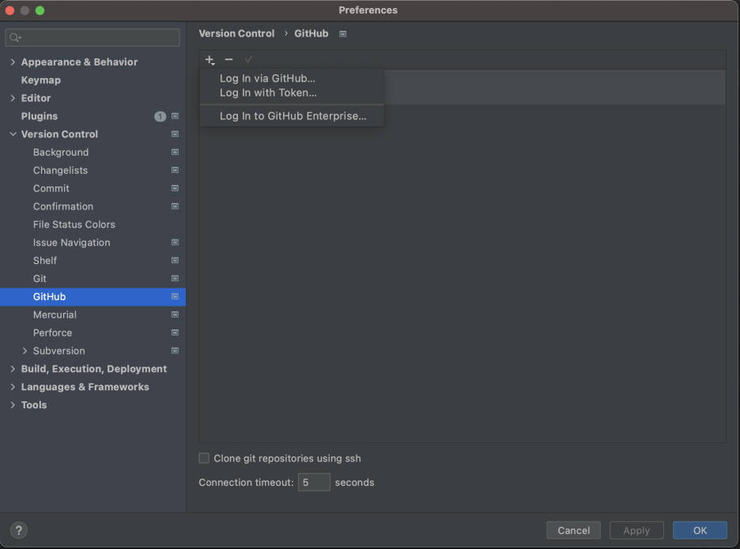
Task: Collapse the Version Control section
Action: (13, 134)
